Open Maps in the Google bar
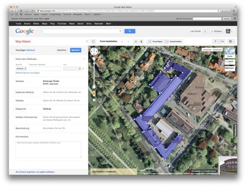 45,23
